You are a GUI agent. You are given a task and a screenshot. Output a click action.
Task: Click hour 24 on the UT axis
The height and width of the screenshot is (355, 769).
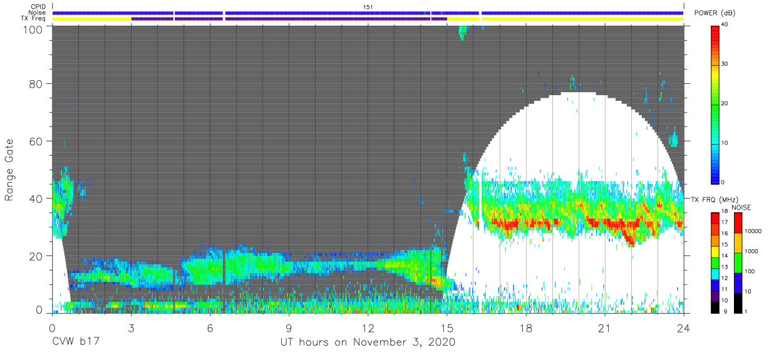pos(683,327)
